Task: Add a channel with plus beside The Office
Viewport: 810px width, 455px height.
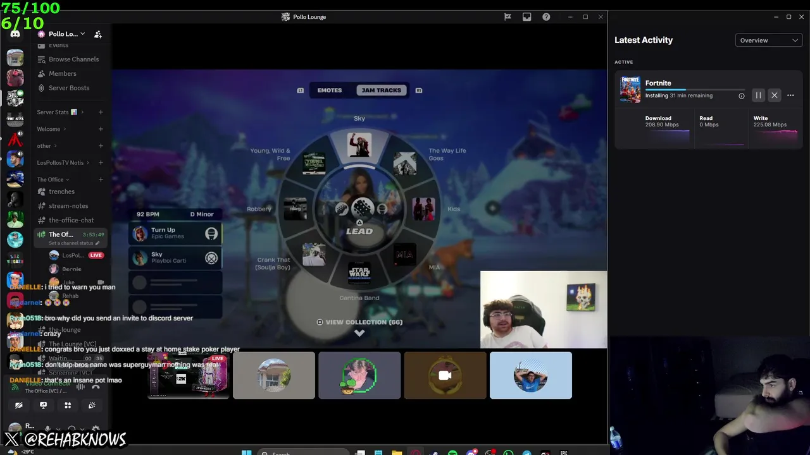Action: pos(100,179)
